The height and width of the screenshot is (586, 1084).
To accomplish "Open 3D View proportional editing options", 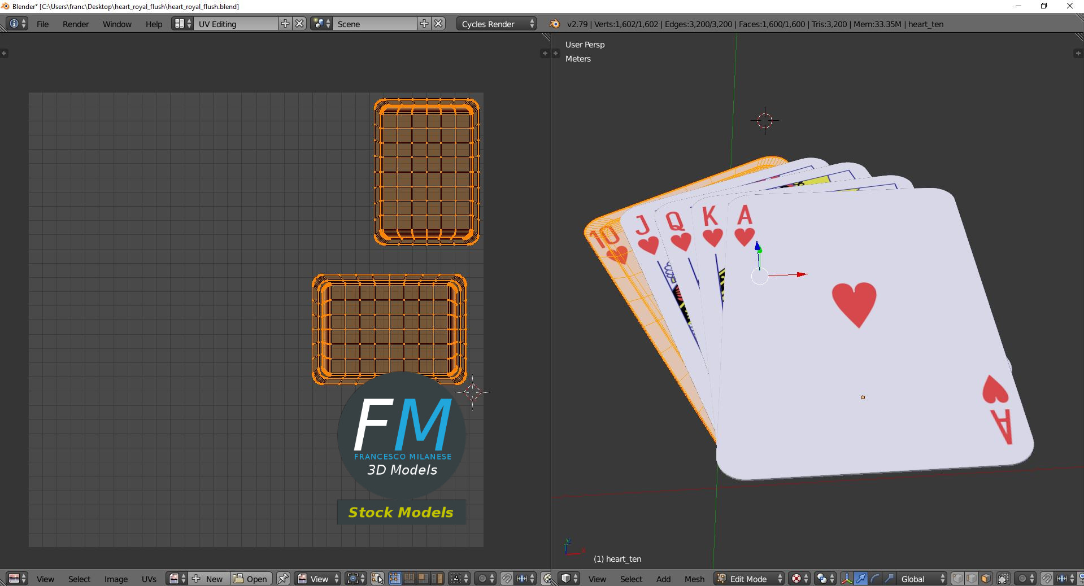I will click(x=1025, y=579).
